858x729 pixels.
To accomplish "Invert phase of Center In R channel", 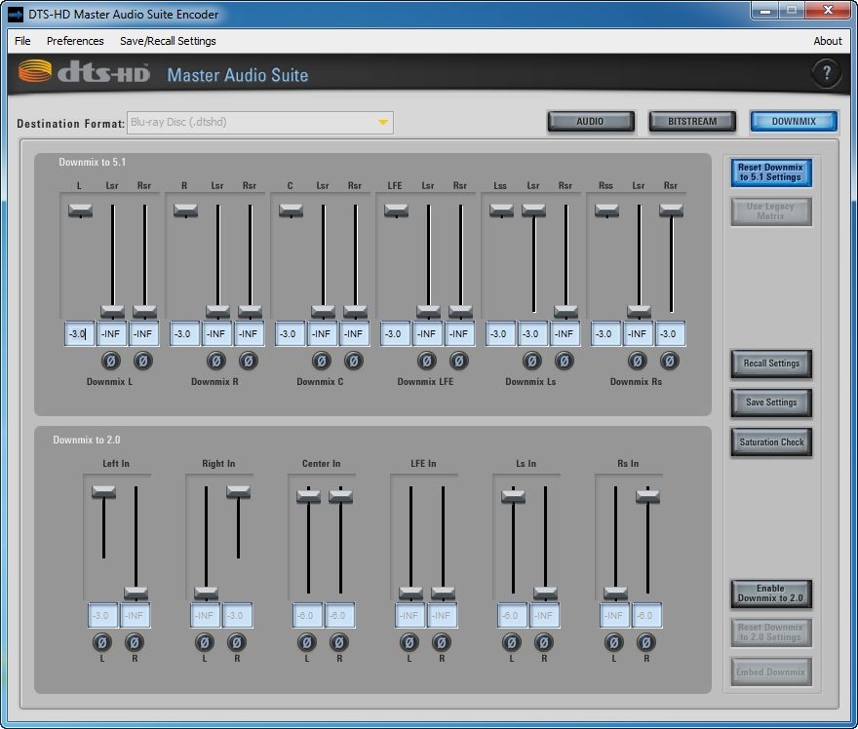I will tap(339, 642).
